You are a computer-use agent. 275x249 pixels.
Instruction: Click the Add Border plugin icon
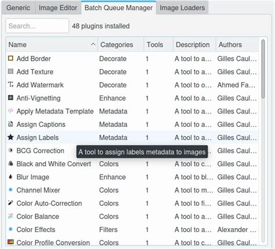tap(10, 58)
